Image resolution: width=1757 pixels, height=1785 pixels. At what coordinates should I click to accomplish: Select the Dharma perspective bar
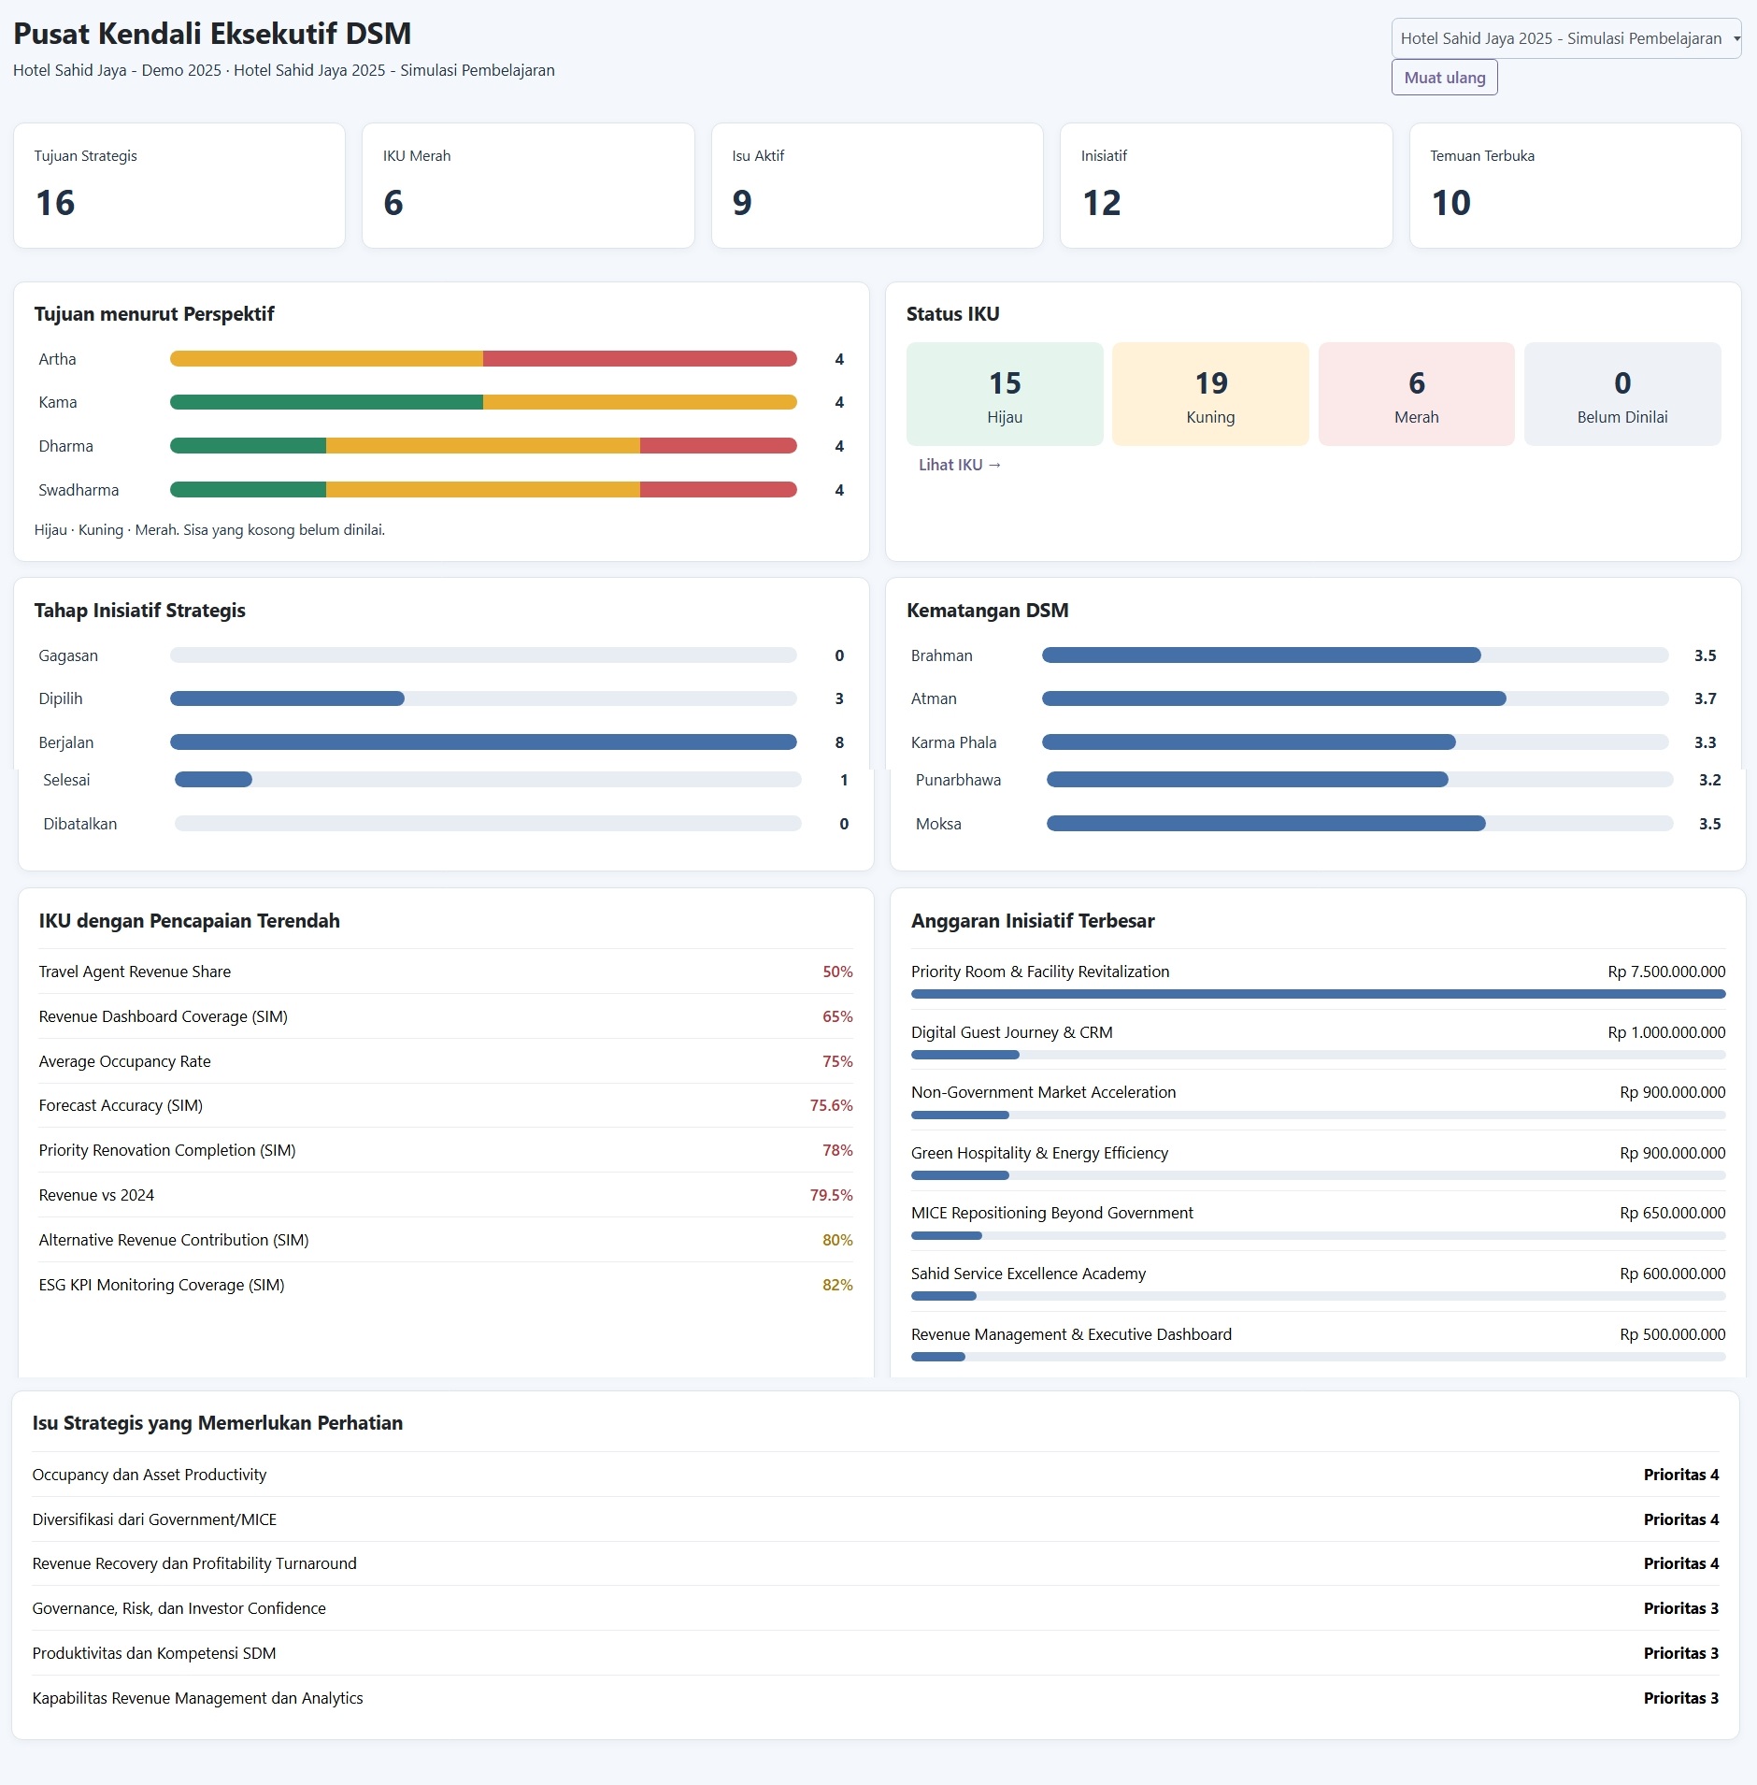483,446
